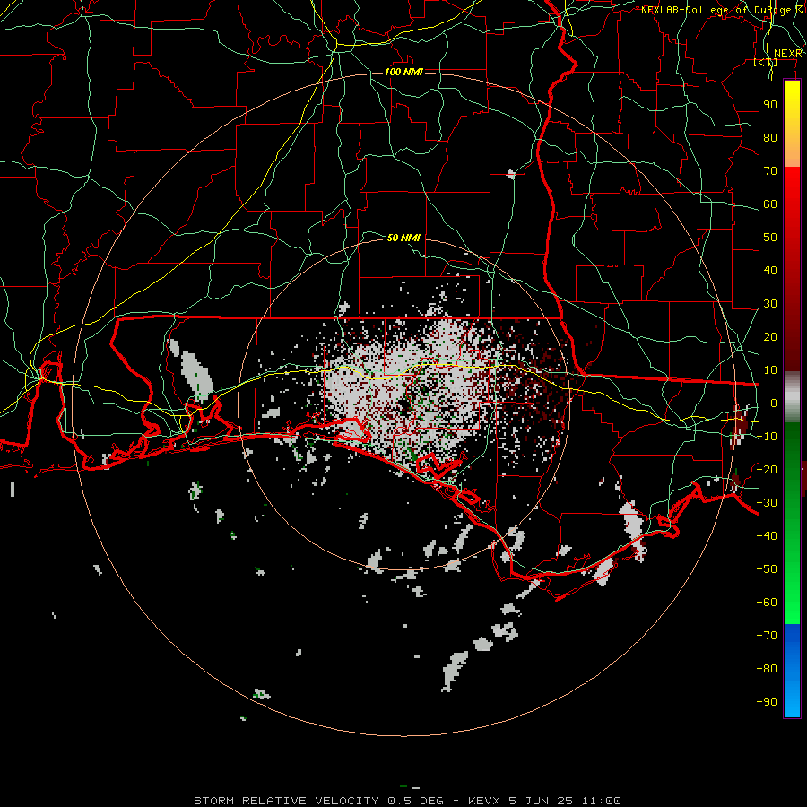
Task: Click the NEXLAB-College of DuPage credit text
Action: pos(721,10)
